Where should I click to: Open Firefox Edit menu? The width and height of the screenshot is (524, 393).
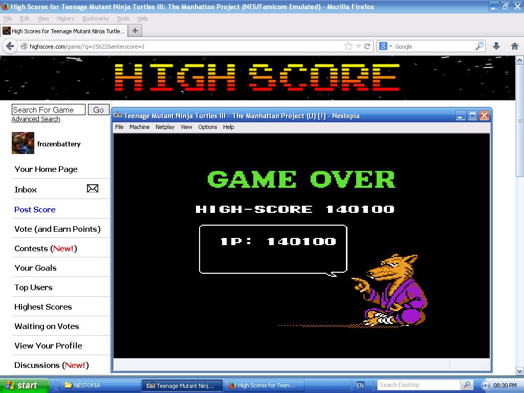tap(25, 19)
